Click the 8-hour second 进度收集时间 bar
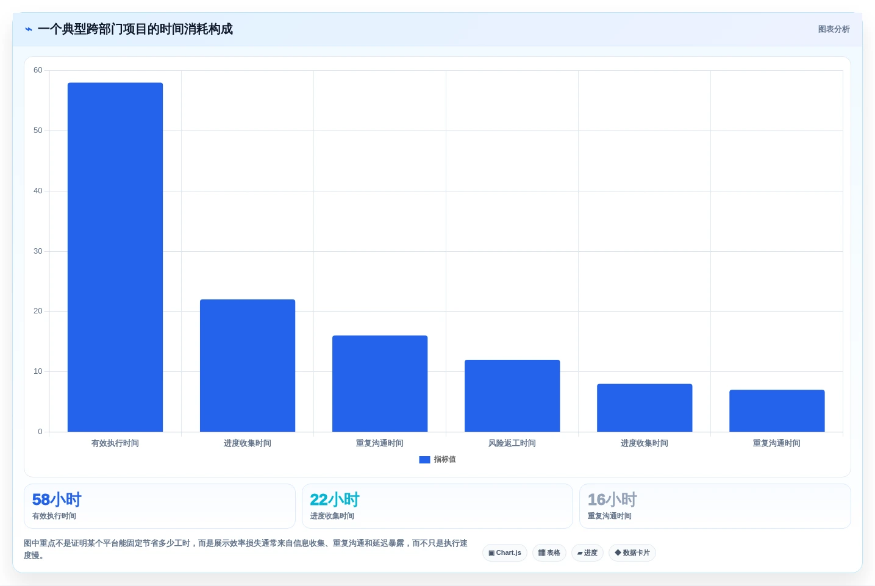Viewport: 875px width, 586px height. point(645,408)
